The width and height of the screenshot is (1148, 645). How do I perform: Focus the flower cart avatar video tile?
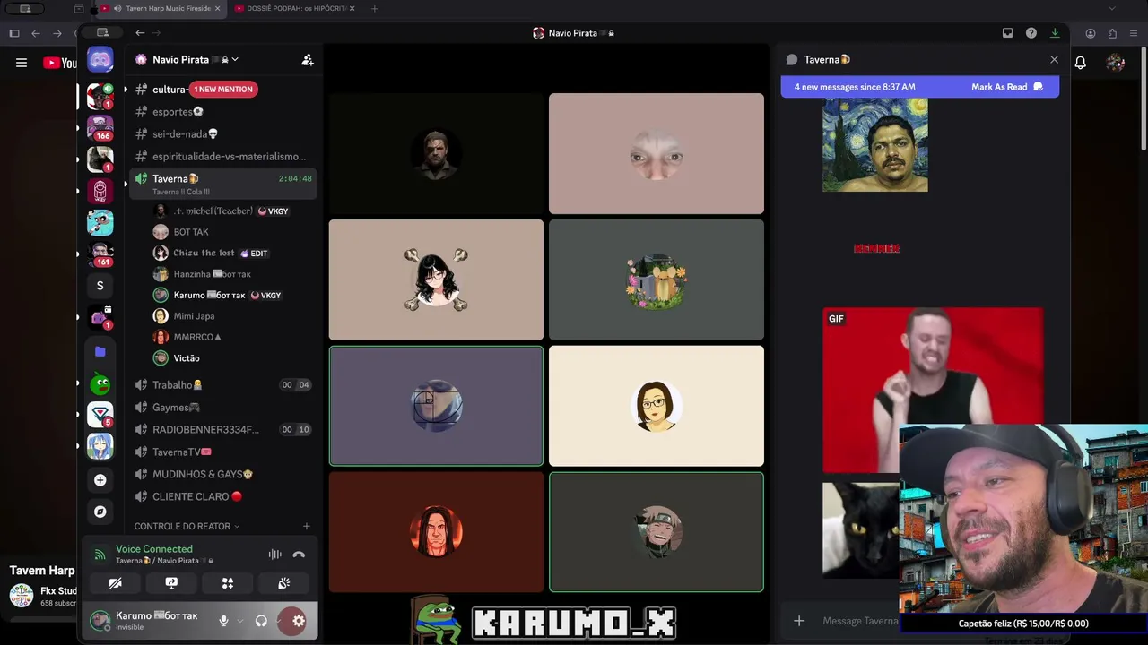(657, 280)
